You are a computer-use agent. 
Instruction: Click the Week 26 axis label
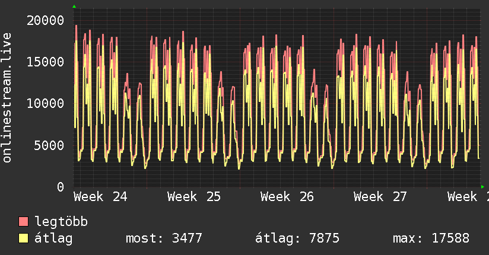point(287,197)
